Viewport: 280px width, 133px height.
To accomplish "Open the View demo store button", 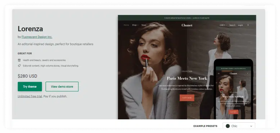I will 62,87.
